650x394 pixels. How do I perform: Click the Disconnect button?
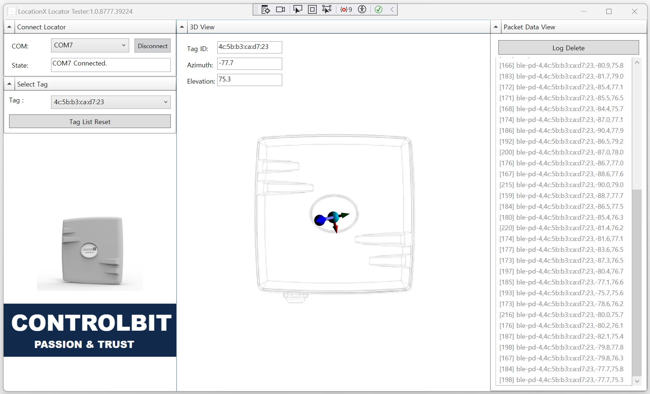click(153, 46)
